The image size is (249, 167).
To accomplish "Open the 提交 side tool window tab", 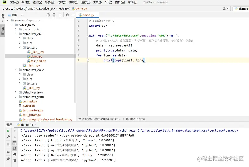I will (2, 18).
